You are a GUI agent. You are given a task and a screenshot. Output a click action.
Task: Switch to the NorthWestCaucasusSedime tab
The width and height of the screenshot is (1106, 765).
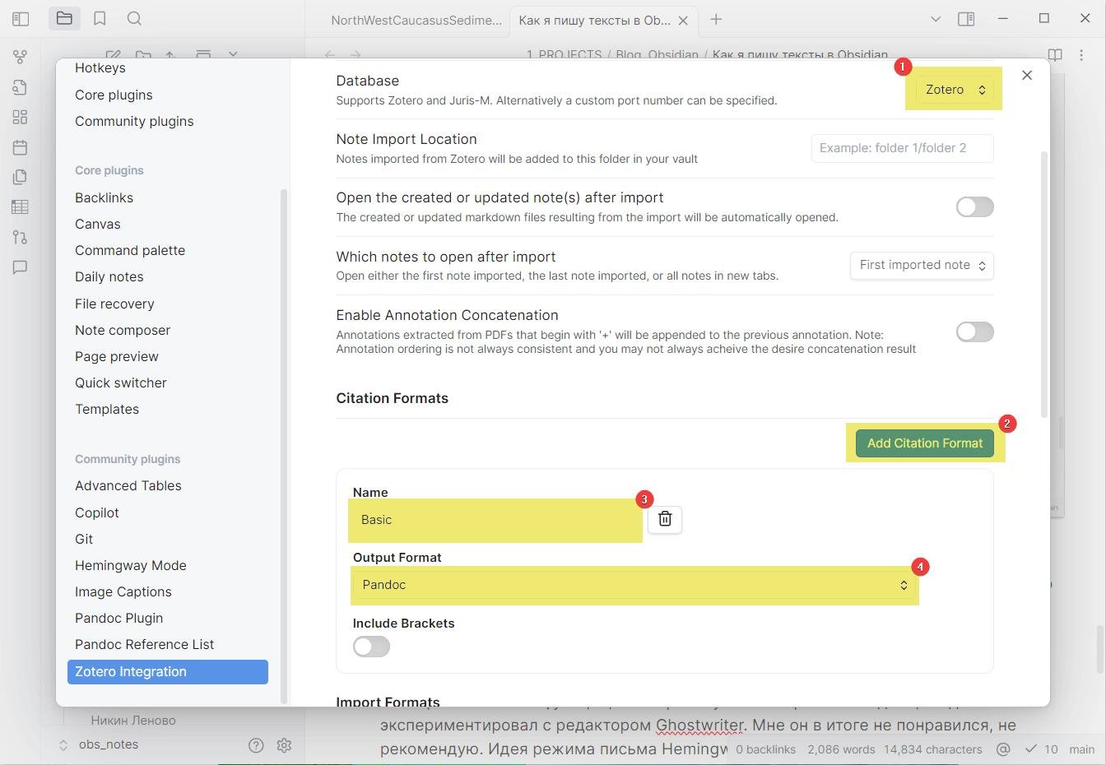416,21
